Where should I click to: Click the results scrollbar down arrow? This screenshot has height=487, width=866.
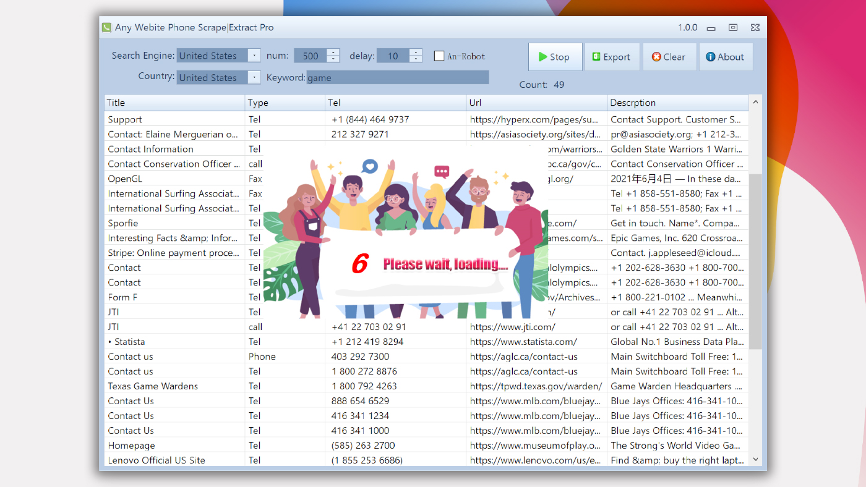tap(755, 459)
